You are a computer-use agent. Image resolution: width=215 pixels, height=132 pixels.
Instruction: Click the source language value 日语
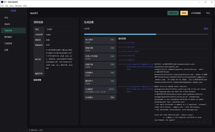(x=48, y=40)
